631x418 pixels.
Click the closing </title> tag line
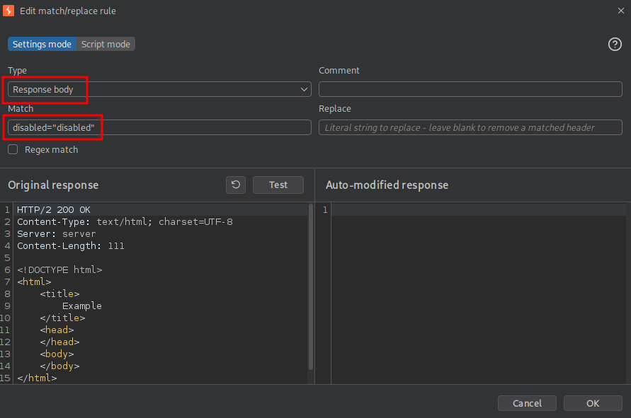tap(62, 318)
